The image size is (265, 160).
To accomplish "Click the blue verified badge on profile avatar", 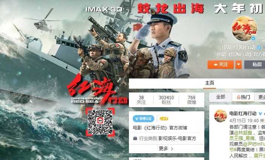I will point(253,38).
